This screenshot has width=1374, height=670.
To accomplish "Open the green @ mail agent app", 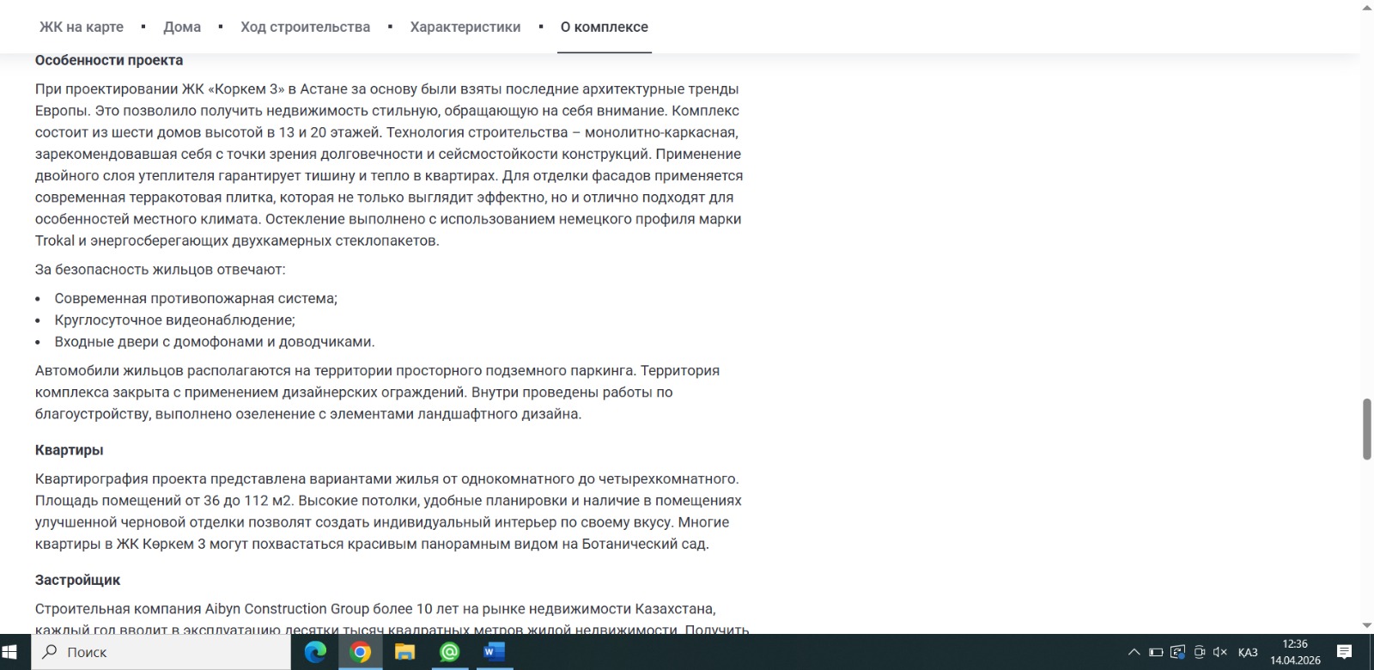I will pos(449,653).
